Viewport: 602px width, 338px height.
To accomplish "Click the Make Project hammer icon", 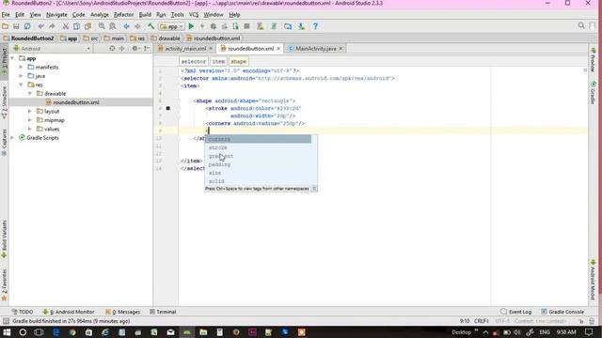I will pyautogui.click(x=150, y=26).
